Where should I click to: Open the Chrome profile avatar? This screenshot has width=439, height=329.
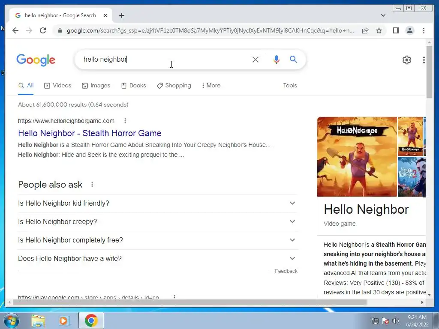click(409, 30)
